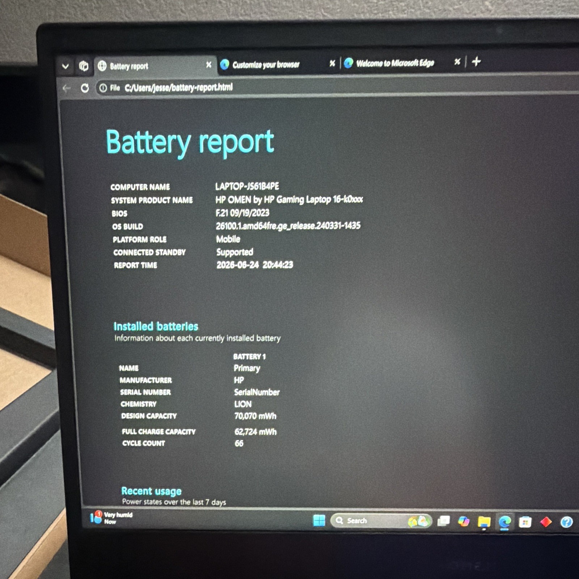The width and height of the screenshot is (579, 579).
Task: Select connected standby value Supported
Action: (x=235, y=252)
